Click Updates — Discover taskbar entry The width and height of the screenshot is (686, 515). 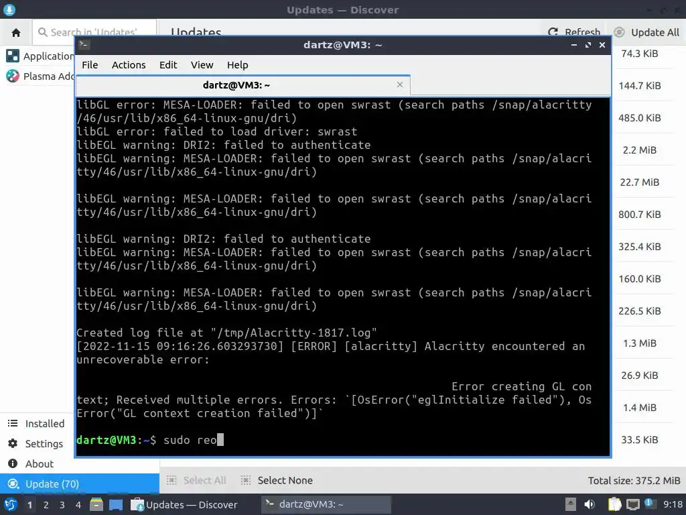click(x=184, y=504)
